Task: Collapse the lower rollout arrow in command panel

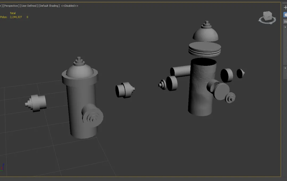Action: [285, 68]
